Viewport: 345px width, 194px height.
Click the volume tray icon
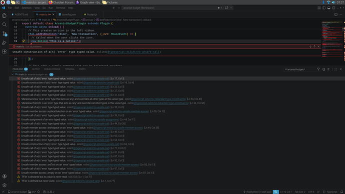(333, 2)
